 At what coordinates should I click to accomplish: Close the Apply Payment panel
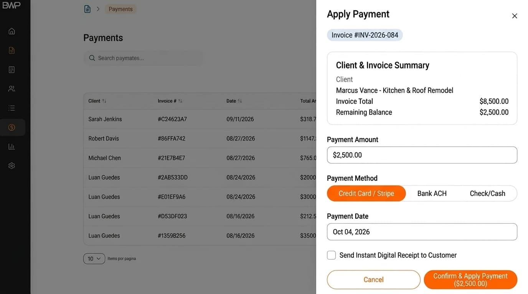pyautogui.click(x=515, y=16)
